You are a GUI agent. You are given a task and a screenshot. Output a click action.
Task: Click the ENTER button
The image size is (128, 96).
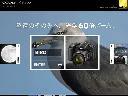[48, 65]
